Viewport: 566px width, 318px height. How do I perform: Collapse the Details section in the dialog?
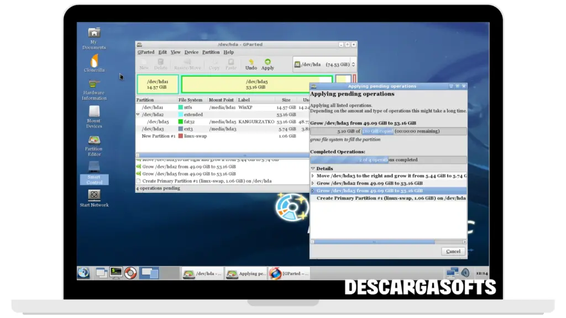coord(313,168)
